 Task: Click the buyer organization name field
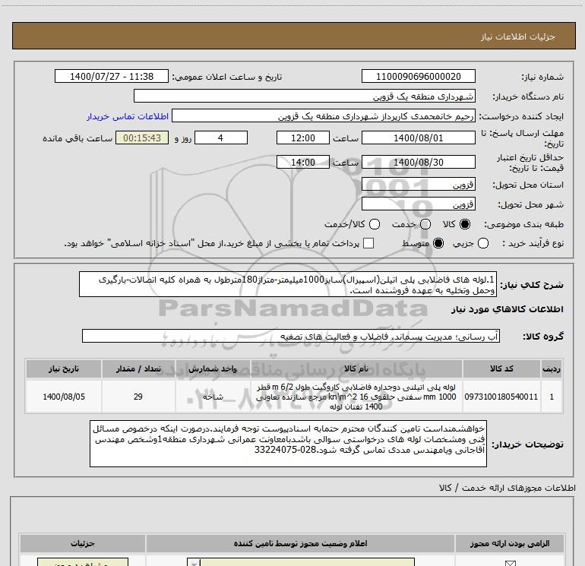coord(305,96)
